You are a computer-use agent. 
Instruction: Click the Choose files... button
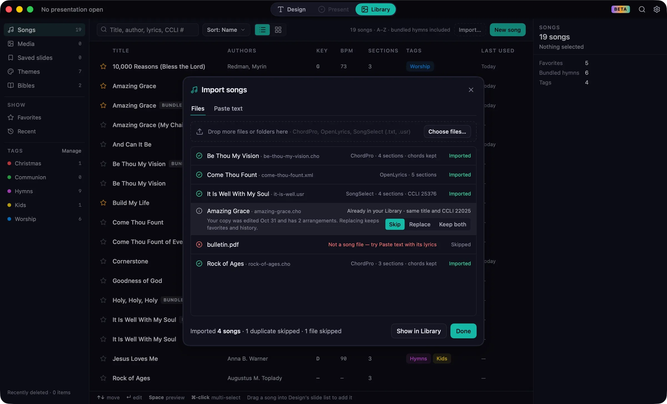point(447,132)
